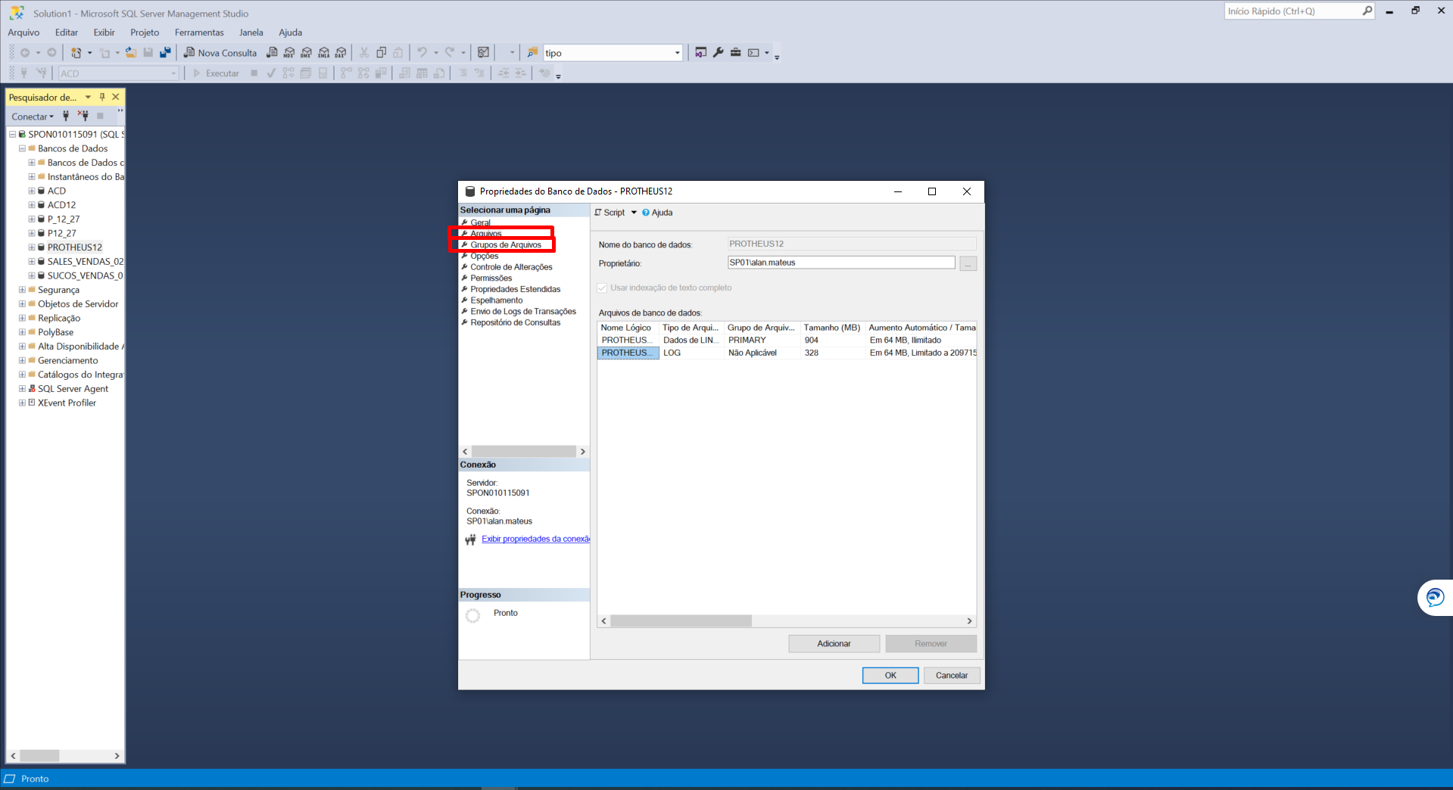Select the XEvent Profiler tree node
The image size is (1453, 790).
(x=67, y=403)
